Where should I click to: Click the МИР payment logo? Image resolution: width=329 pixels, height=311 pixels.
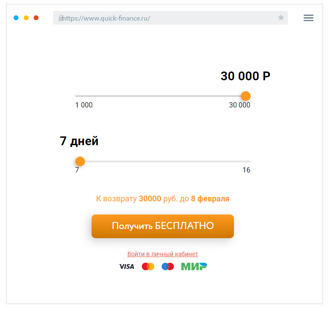194,266
